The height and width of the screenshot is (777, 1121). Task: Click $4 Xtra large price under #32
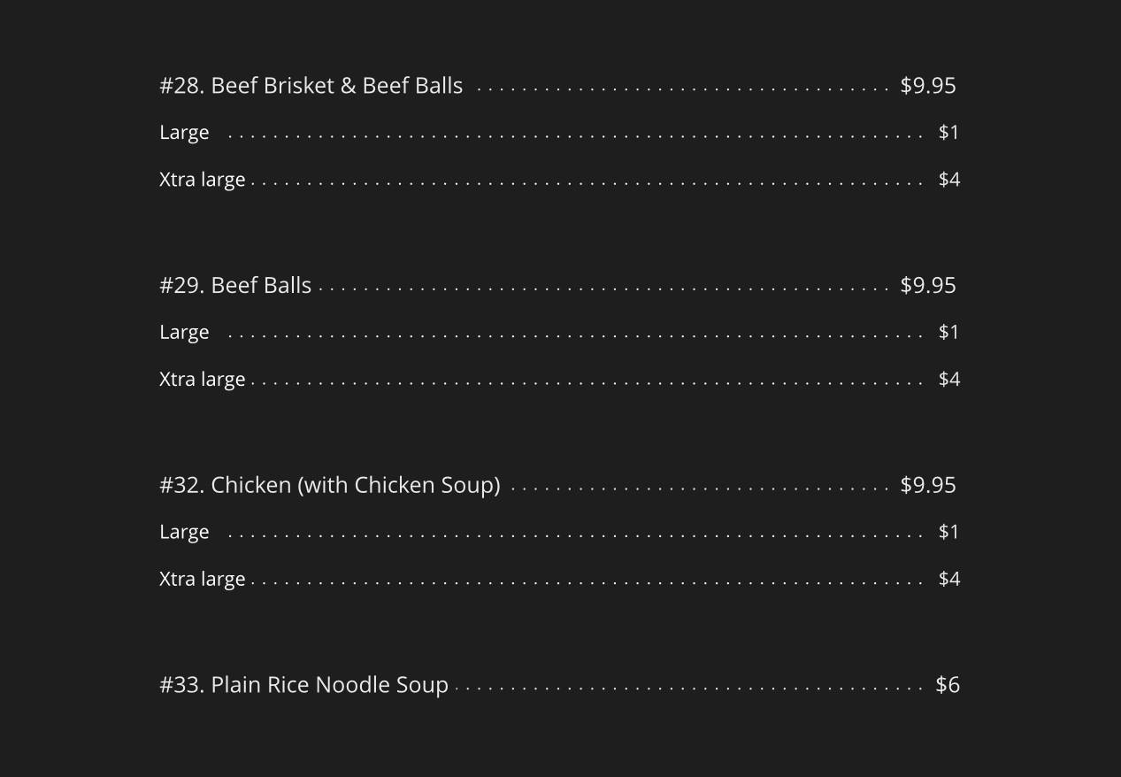[x=948, y=580]
